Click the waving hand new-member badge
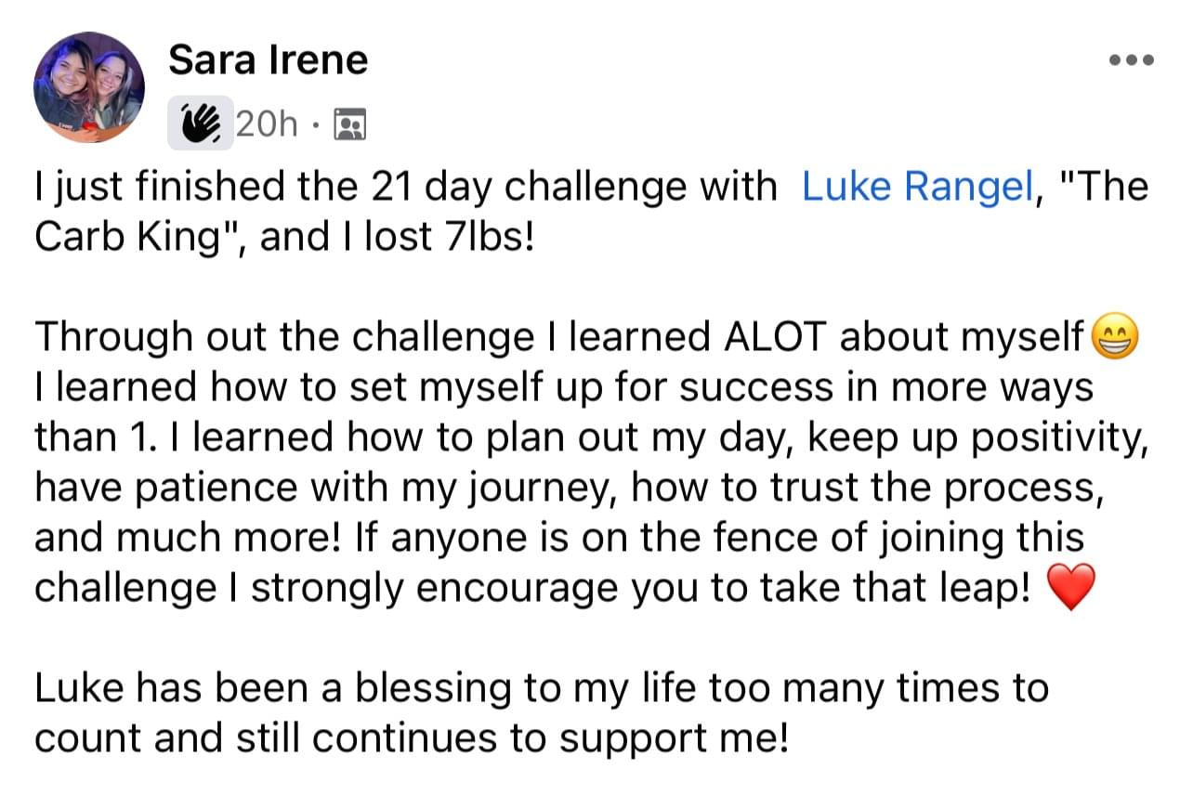Viewport: 1193px width, 808px height. pos(201,123)
